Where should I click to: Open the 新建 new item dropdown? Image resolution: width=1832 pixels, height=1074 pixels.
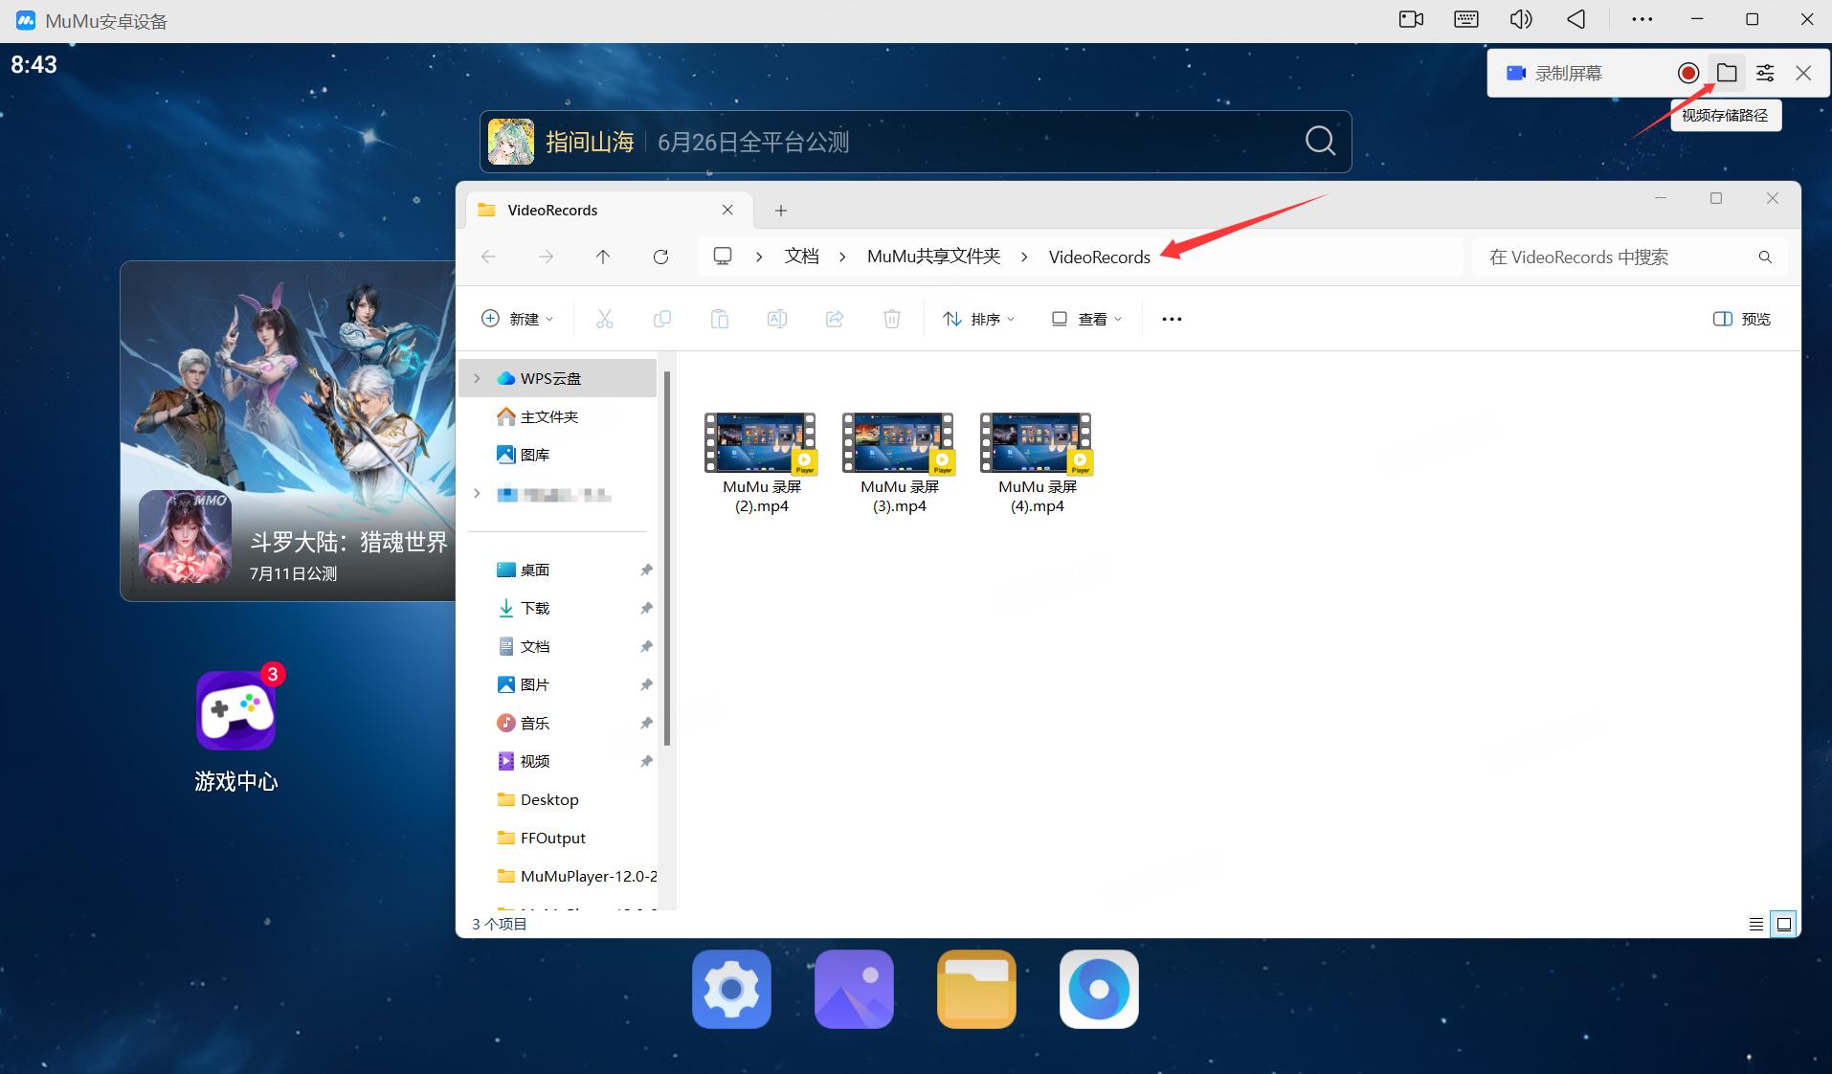[x=517, y=319]
